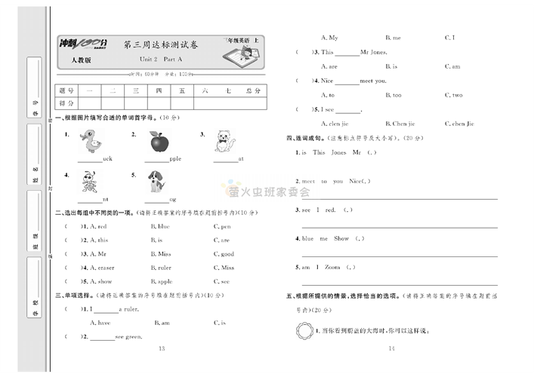Select option 'A. have' under question 1

[x=100, y=323]
